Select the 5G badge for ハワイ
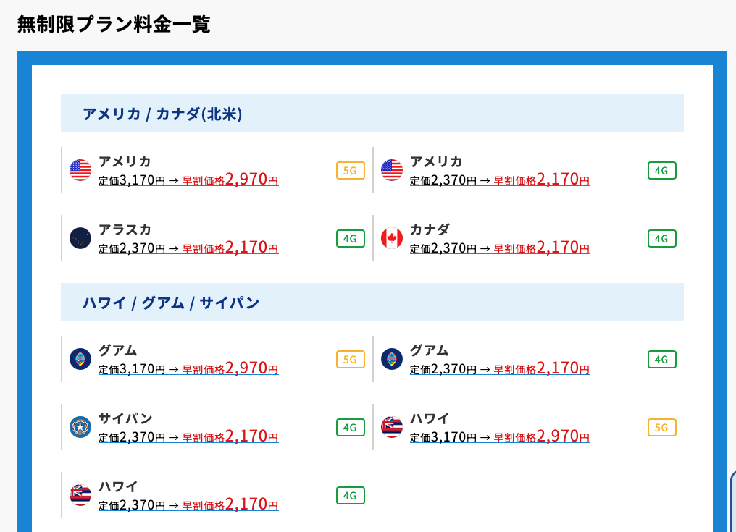The height and width of the screenshot is (532, 736). (662, 428)
